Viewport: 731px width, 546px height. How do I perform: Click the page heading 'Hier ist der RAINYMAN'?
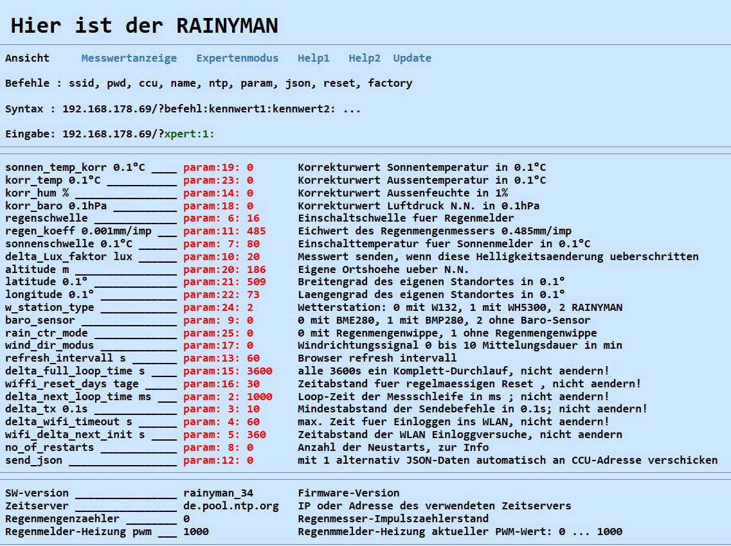point(145,25)
